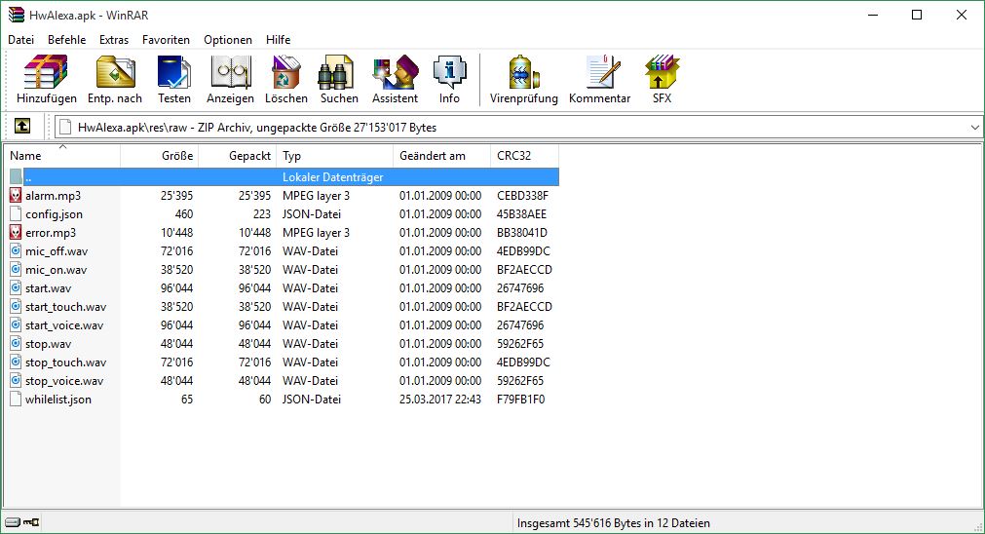Click the Hinzufügen toolbar icon
This screenshot has height=534, width=985.
[46, 72]
